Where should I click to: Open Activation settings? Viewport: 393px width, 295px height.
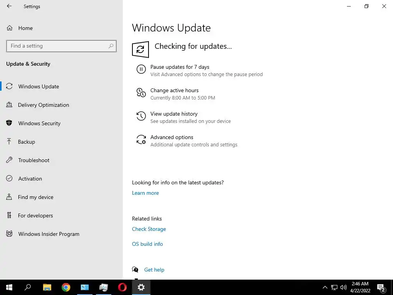(x=61, y=179)
